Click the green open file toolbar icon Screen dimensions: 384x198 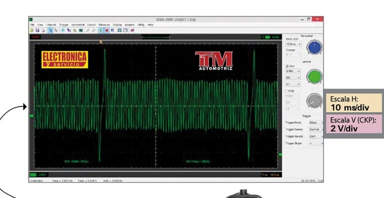point(31,30)
